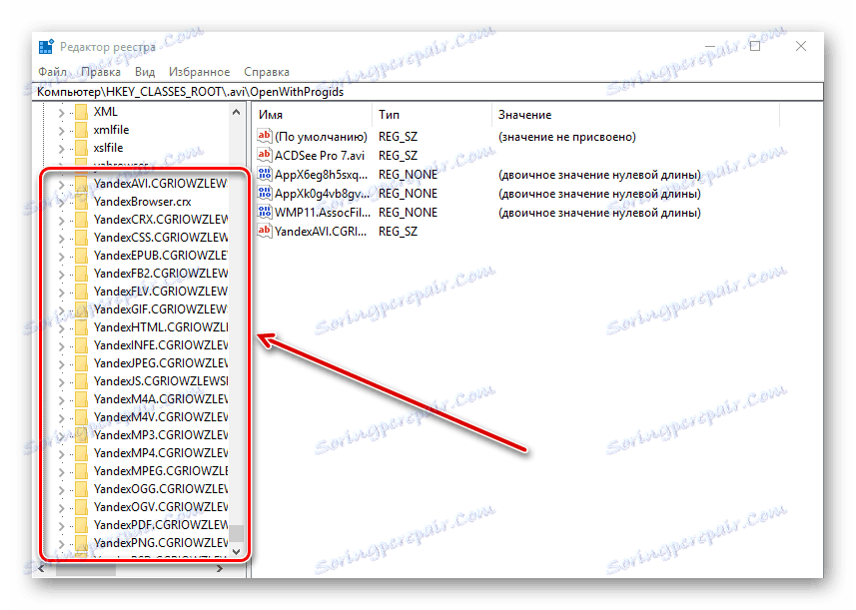Click REG_NONE type of AppXk0g4vb8gv row
856x610 pixels.
click(408, 194)
